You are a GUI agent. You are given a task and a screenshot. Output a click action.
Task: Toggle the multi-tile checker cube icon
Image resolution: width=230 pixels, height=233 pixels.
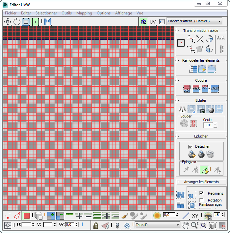click(x=143, y=22)
